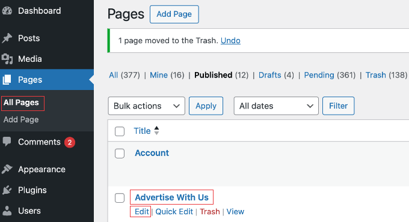
Task: Click the Filter button
Action: 338,106
